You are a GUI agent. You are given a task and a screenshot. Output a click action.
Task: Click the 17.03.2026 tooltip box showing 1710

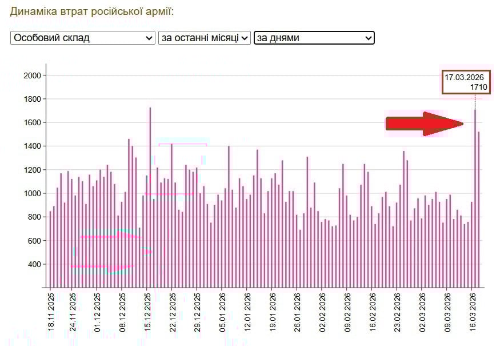465,82
